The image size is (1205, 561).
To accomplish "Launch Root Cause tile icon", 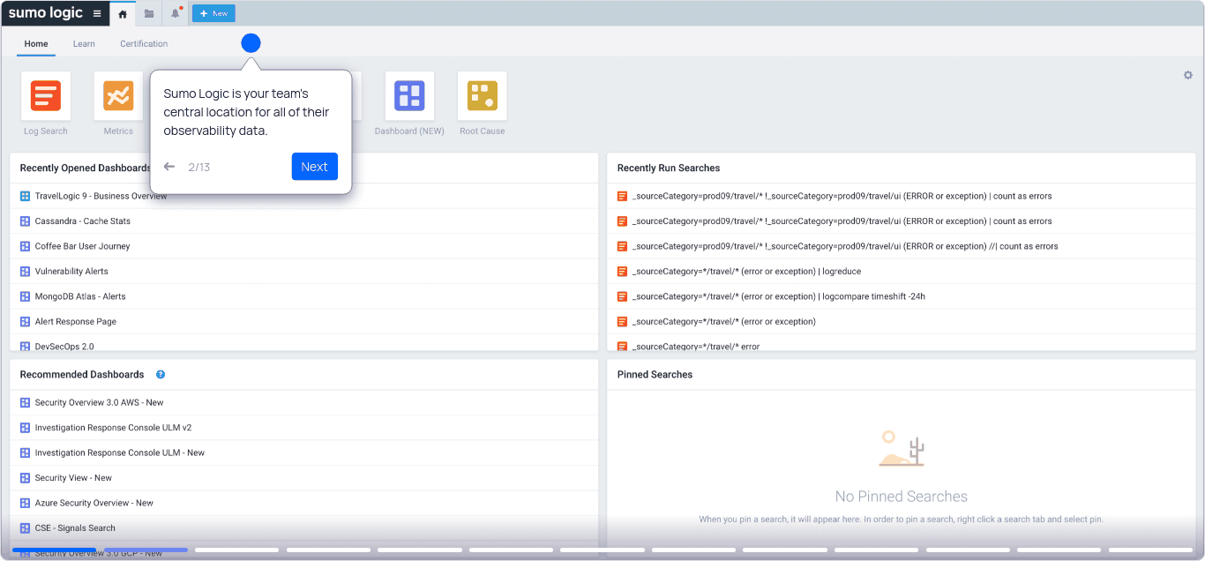I will coord(482,95).
